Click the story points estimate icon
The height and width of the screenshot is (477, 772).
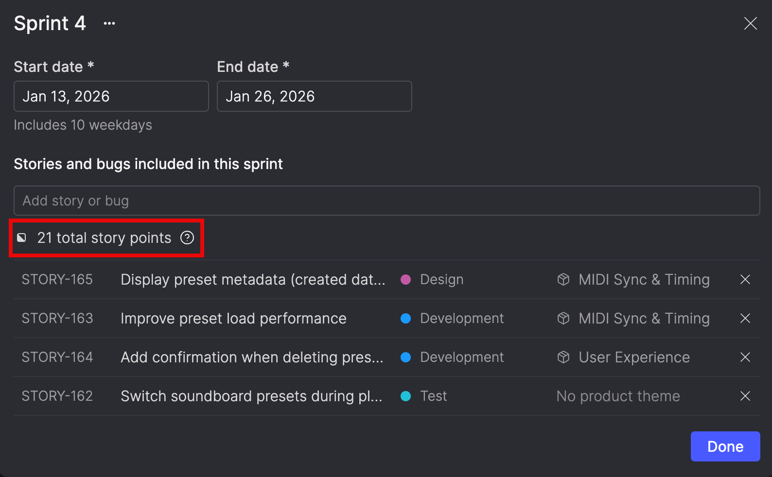[x=22, y=238]
